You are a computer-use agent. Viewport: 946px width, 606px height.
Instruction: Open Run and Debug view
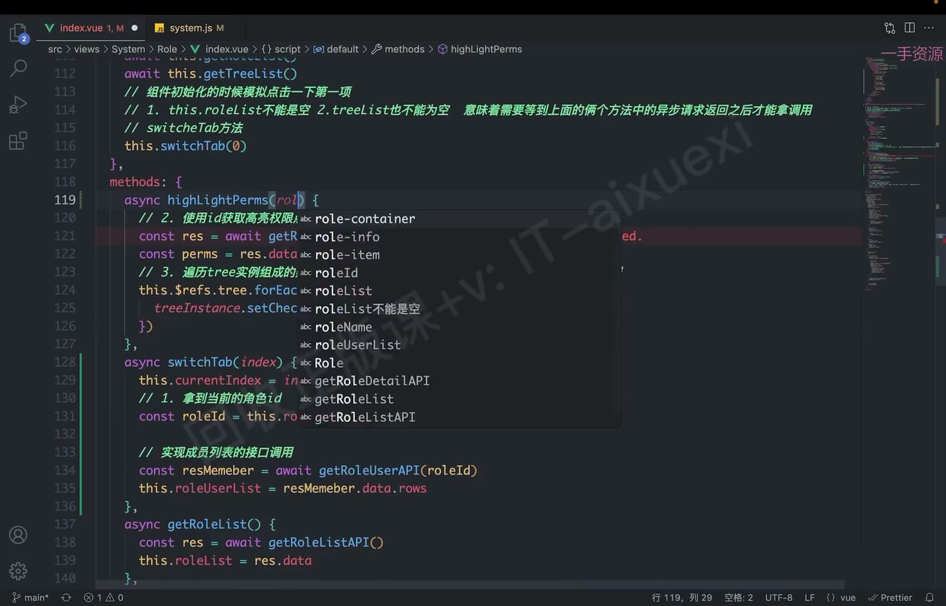[x=18, y=105]
